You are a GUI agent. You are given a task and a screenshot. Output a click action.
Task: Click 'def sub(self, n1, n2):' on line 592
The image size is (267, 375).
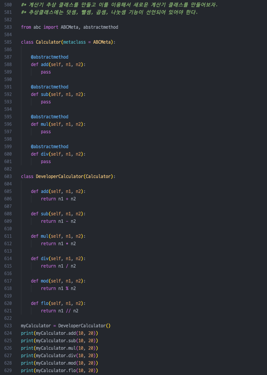pyautogui.click(x=58, y=94)
